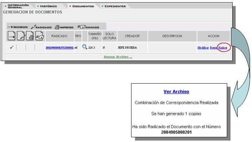Image resolution: width=252 pixels, height=142 pixels.
Task: Click the Recibido document icon in table header
Action: point(11,36)
